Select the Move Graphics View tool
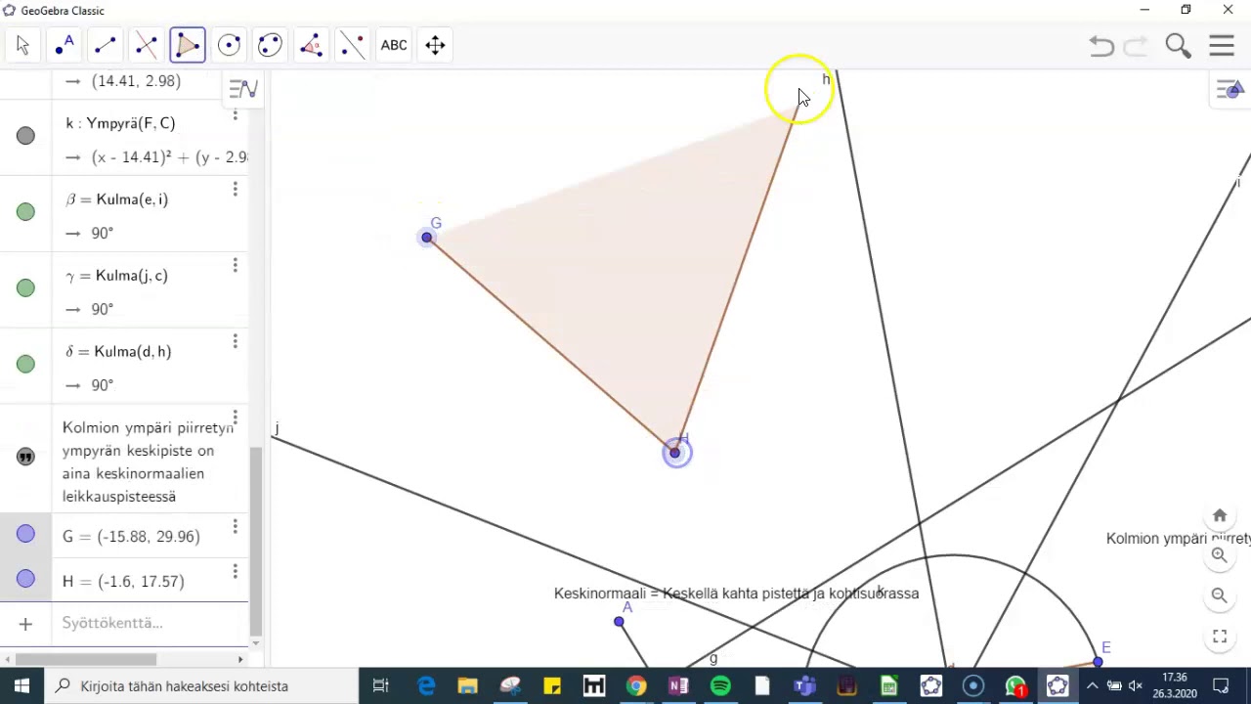1251x704 pixels. [x=435, y=45]
